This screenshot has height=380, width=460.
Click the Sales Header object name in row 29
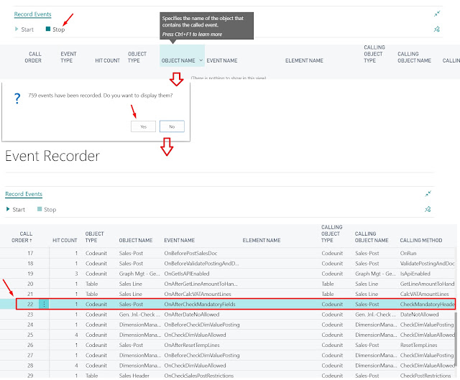click(134, 376)
